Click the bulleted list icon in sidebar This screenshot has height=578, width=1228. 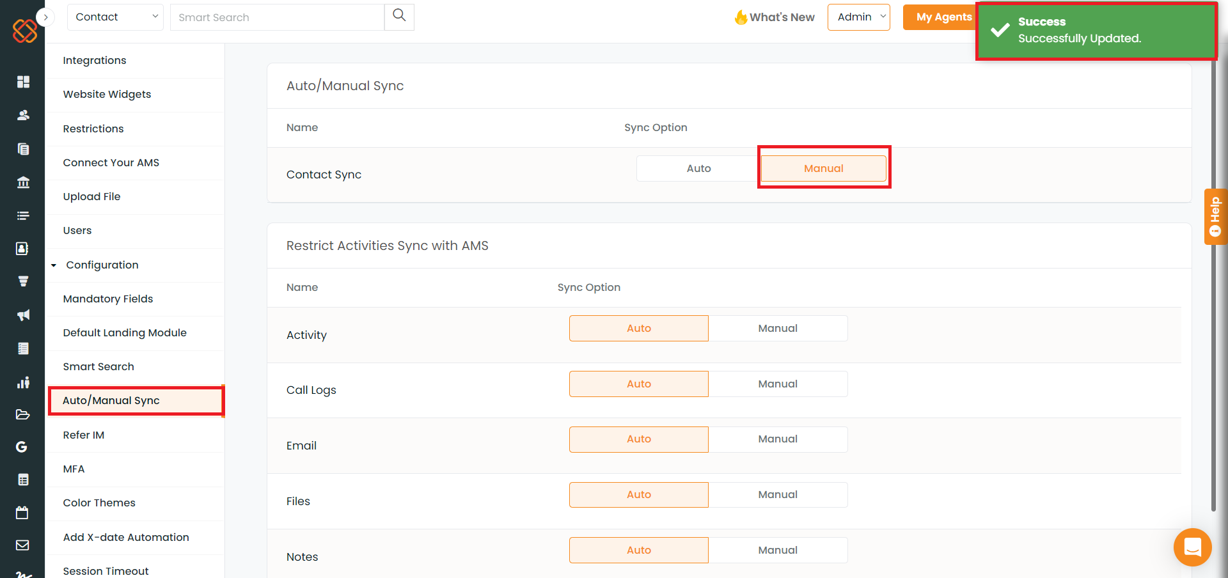coord(23,215)
